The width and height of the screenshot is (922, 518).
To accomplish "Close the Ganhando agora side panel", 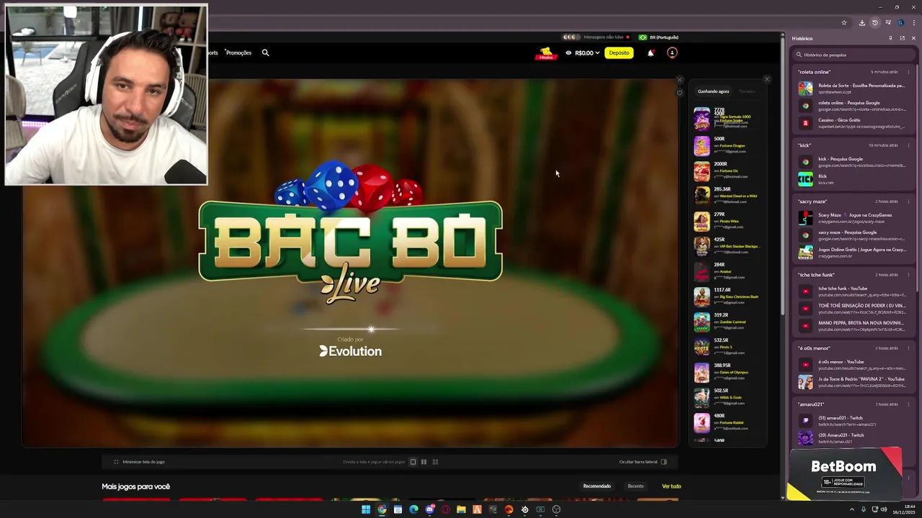I will (x=766, y=79).
